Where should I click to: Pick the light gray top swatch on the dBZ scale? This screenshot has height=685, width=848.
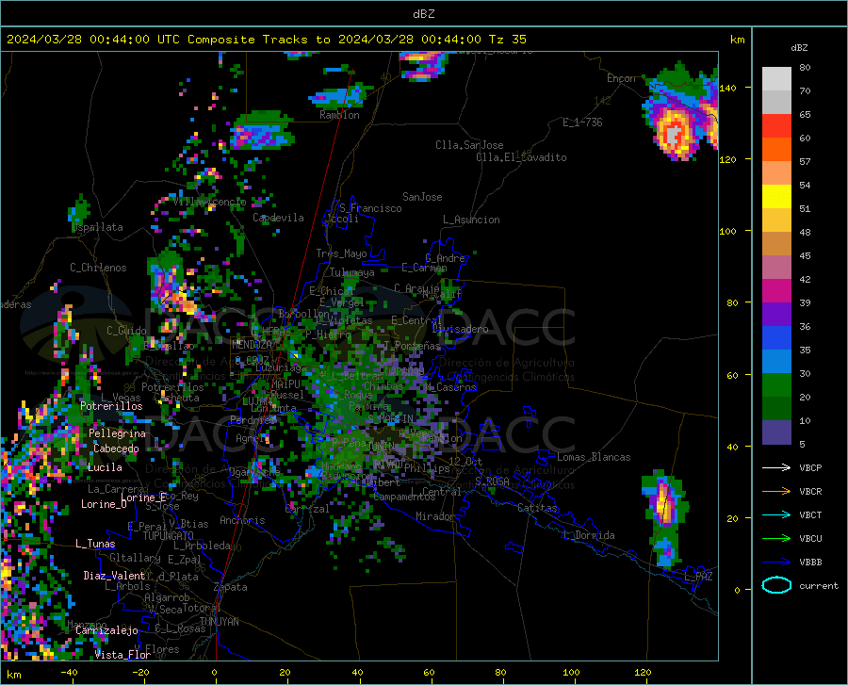776,79
